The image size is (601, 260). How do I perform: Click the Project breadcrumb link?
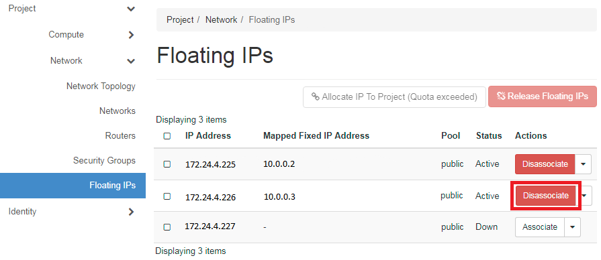click(180, 20)
